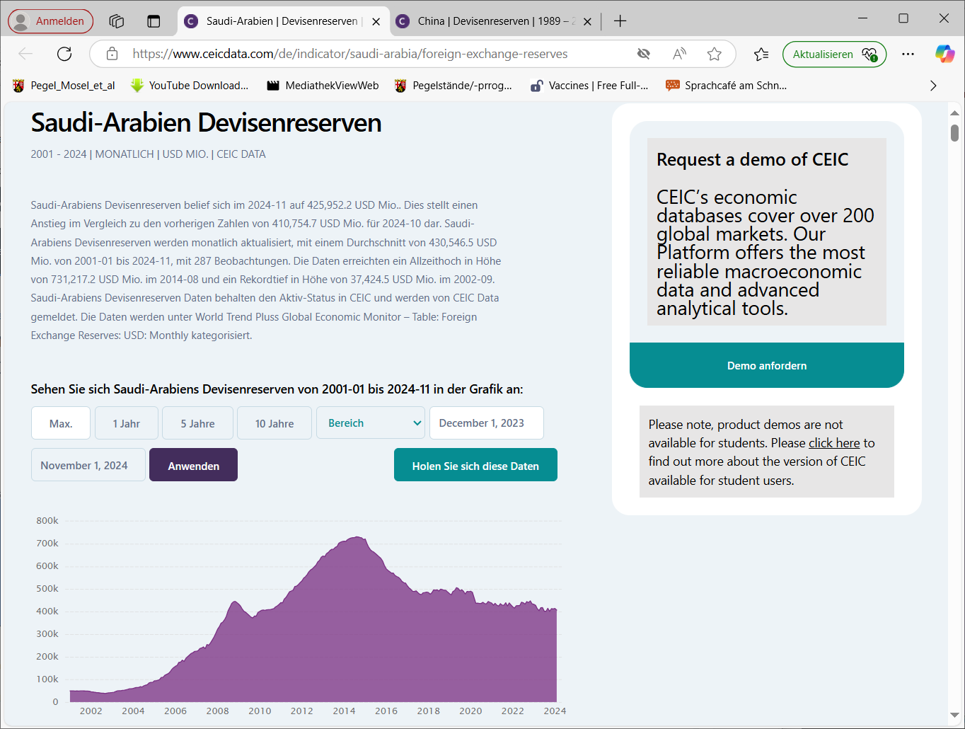Open the favorites list icon

pyautogui.click(x=761, y=54)
